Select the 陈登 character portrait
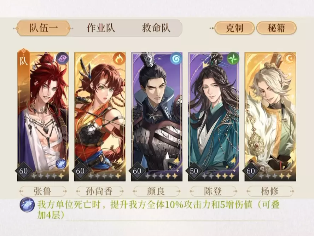The width and height of the screenshot is (314, 236). coord(214,117)
